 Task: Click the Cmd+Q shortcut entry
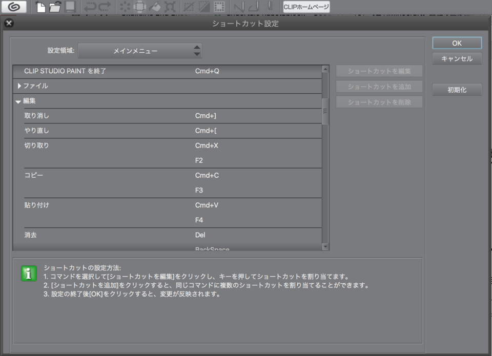pyautogui.click(x=207, y=71)
